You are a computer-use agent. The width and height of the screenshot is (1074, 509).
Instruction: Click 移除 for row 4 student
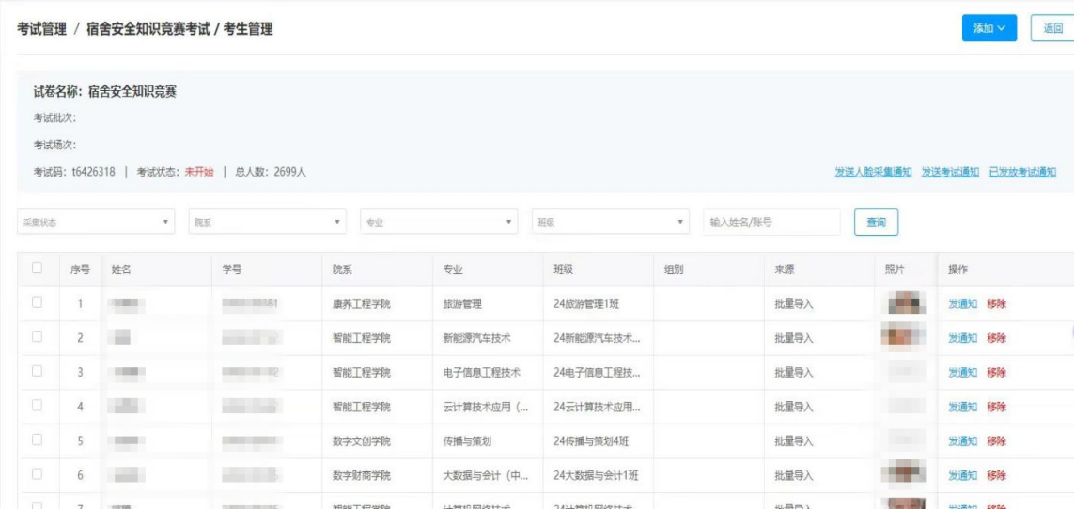coord(996,407)
